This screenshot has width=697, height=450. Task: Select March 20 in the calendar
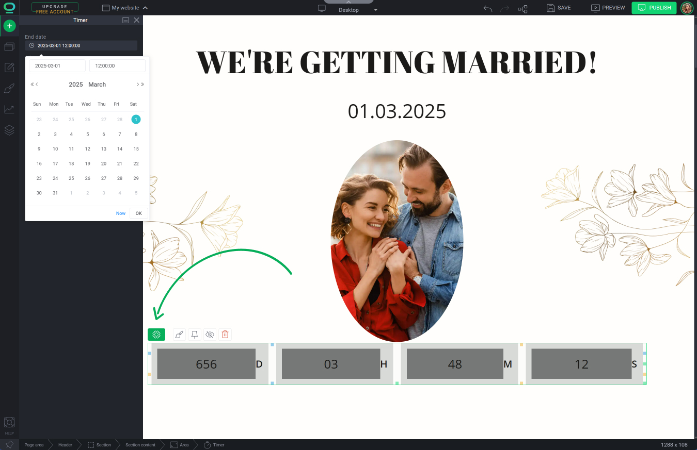point(104,163)
